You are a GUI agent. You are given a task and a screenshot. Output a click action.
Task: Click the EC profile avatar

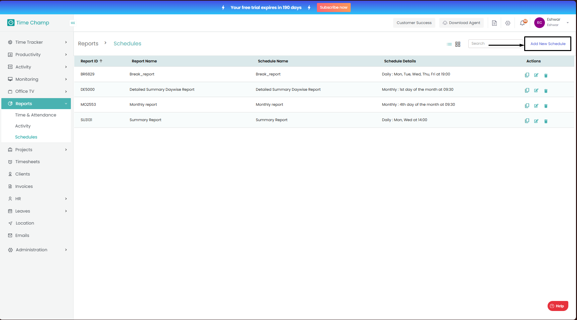click(540, 23)
